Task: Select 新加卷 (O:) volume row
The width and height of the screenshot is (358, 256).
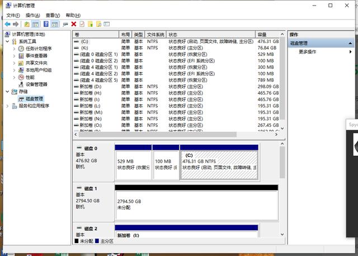Action: tap(176, 125)
